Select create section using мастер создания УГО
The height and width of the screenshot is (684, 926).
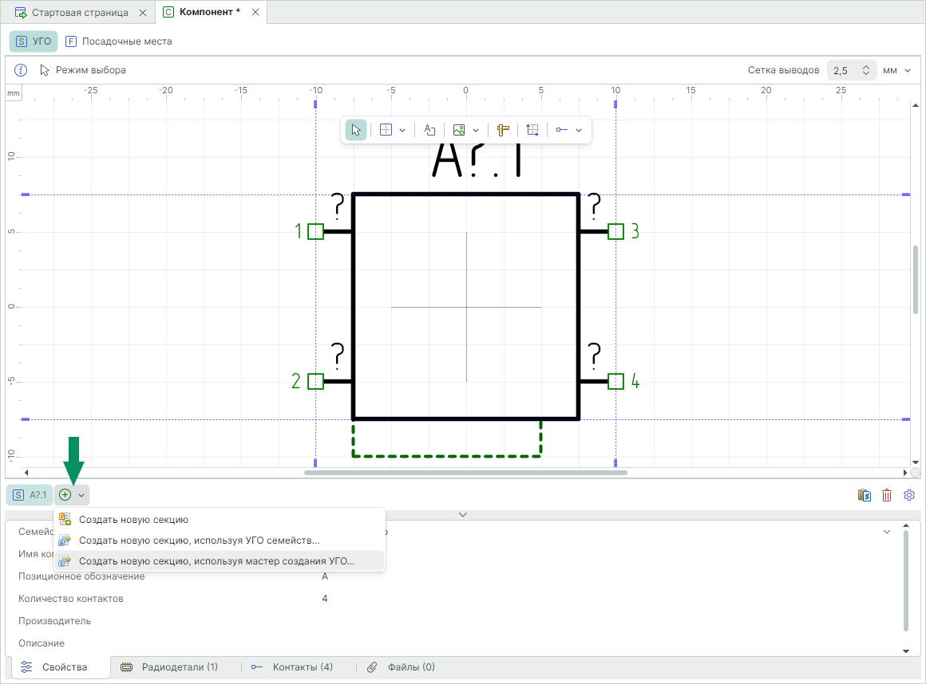216,561
